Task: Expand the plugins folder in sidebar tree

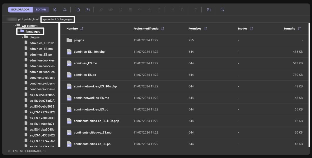Action: tap(22, 37)
